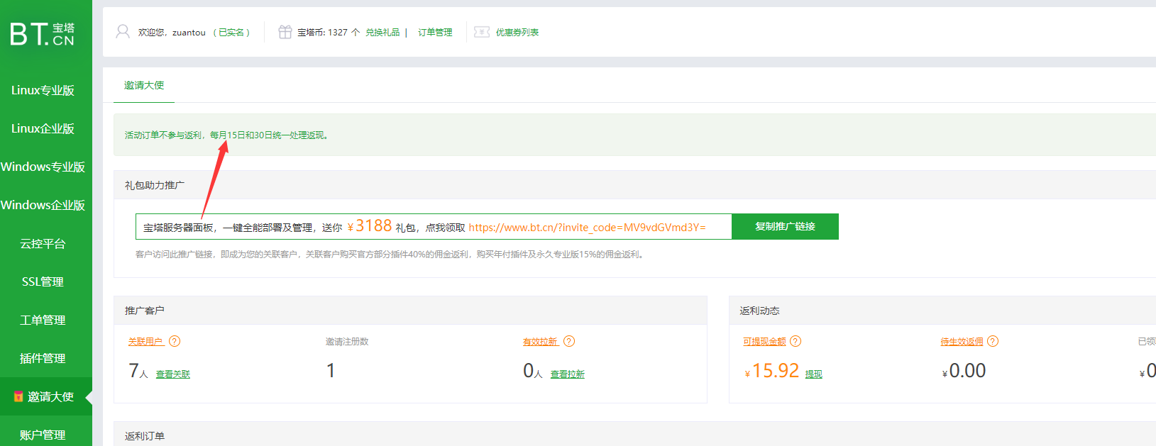Screen dimensions: 1156x446
Task: Open help tooltip for 关联用户
Action: click(x=175, y=341)
